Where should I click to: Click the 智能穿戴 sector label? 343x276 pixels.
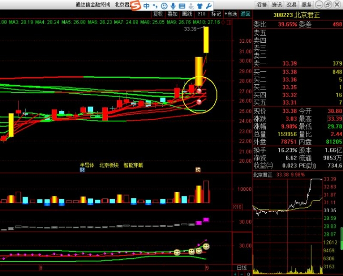[x=133, y=165]
